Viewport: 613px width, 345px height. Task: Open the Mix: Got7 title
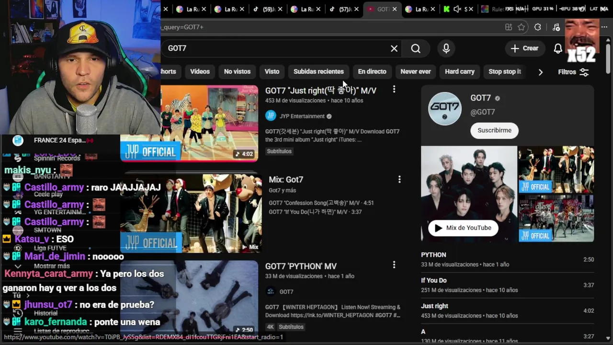pyautogui.click(x=286, y=180)
